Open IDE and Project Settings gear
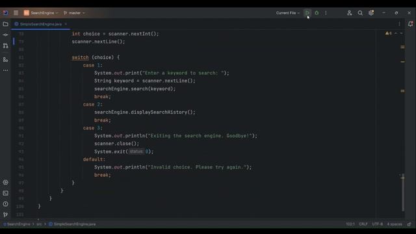 [x=371, y=13]
